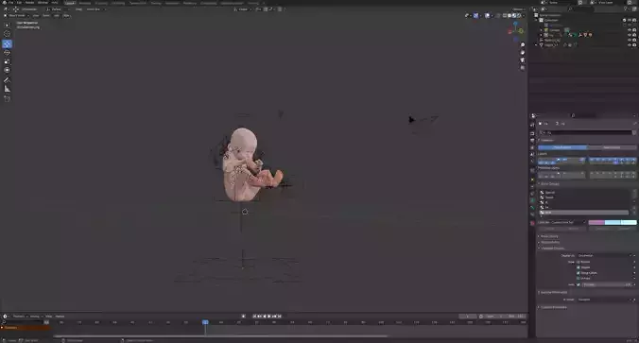Open the Edit menu

click(x=19, y=3)
